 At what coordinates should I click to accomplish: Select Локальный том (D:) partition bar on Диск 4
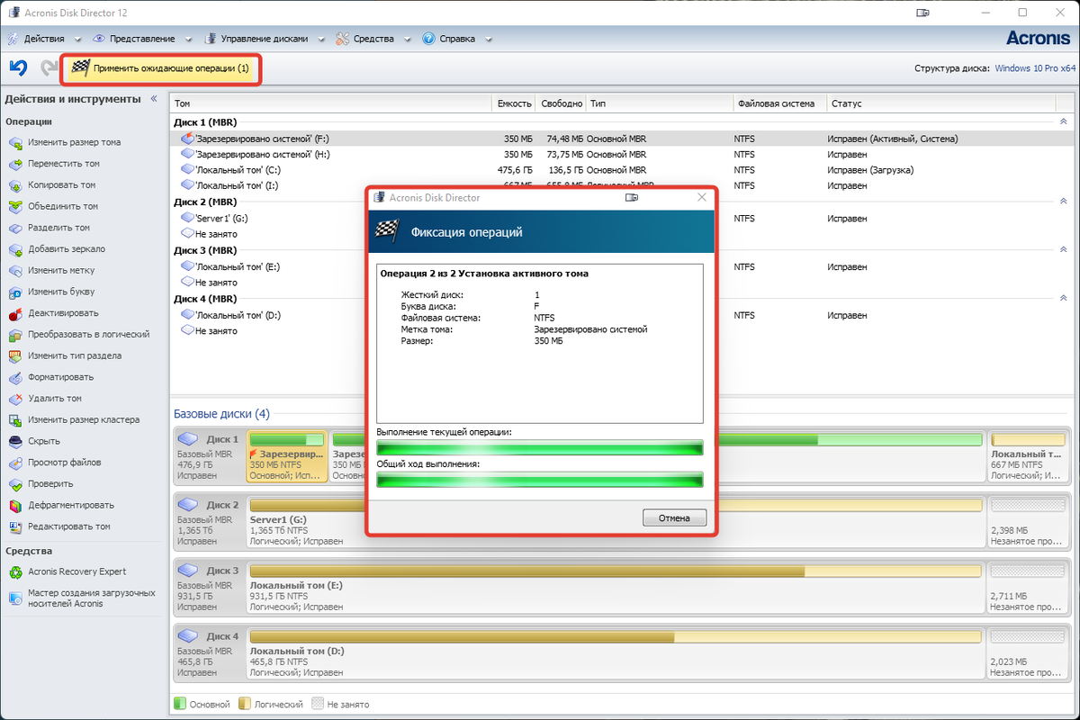click(616, 653)
